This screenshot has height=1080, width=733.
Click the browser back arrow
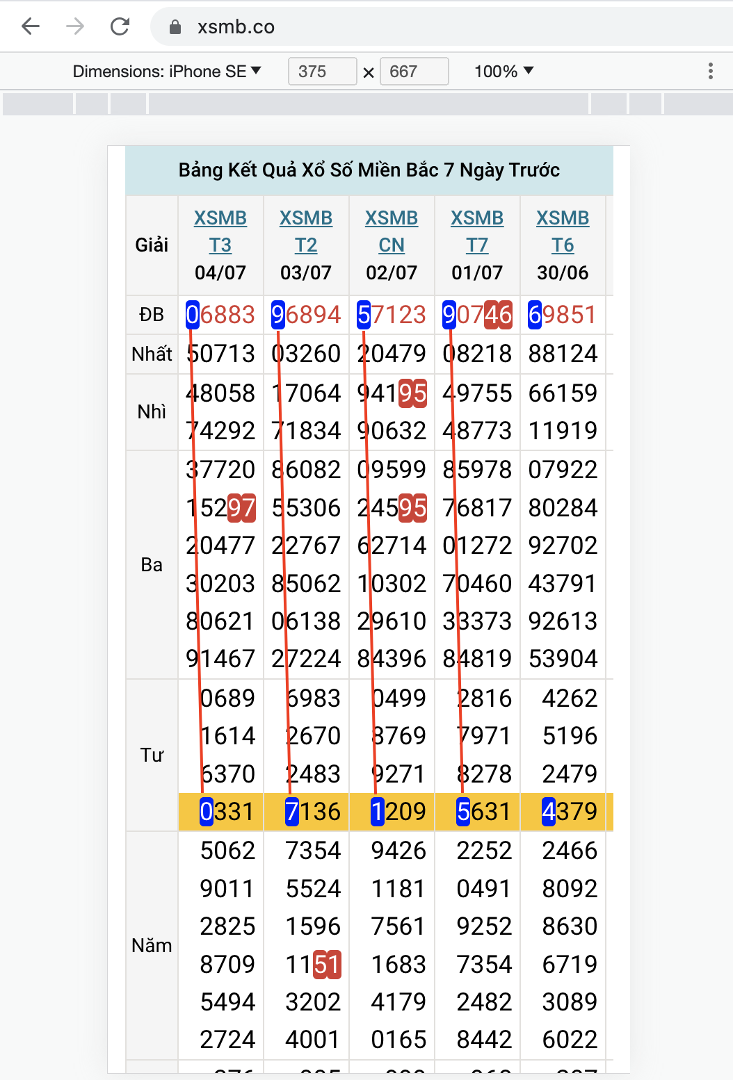[x=31, y=26]
